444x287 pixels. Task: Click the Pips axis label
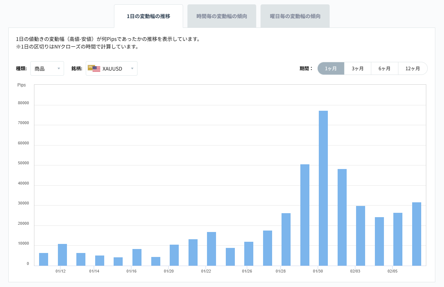click(22, 85)
